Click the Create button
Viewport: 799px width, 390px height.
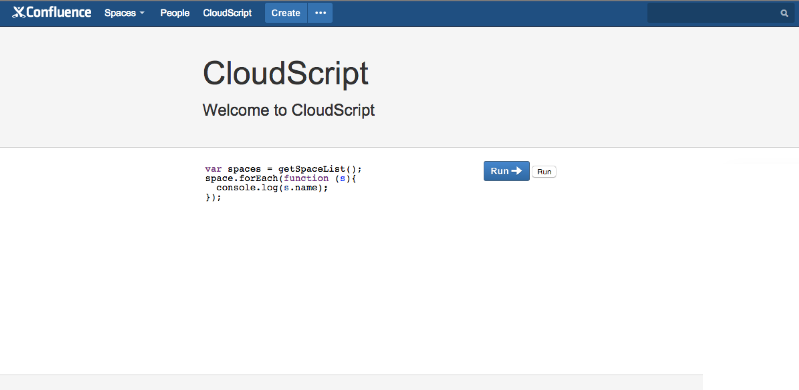click(286, 13)
